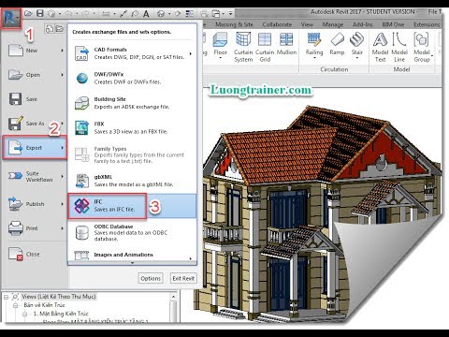Switch to the Add-Ins ribbon tab

(x=362, y=24)
